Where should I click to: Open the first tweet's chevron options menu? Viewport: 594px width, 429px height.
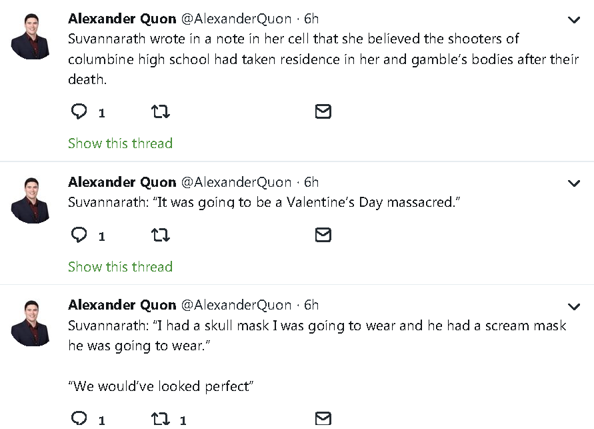point(573,20)
